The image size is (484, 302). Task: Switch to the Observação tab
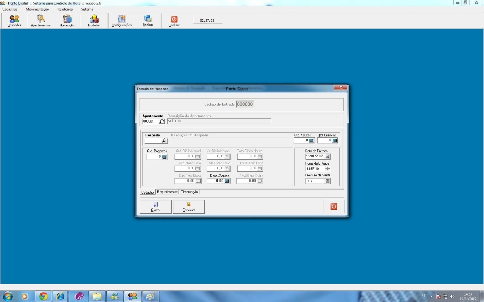(x=190, y=192)
